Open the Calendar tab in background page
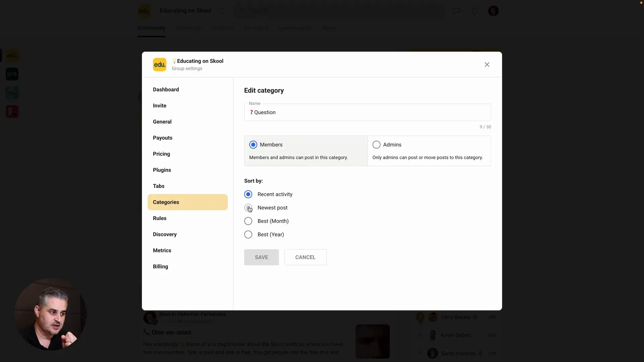The width and height of the screenshot is (644, 362). (x=223, y=28)
